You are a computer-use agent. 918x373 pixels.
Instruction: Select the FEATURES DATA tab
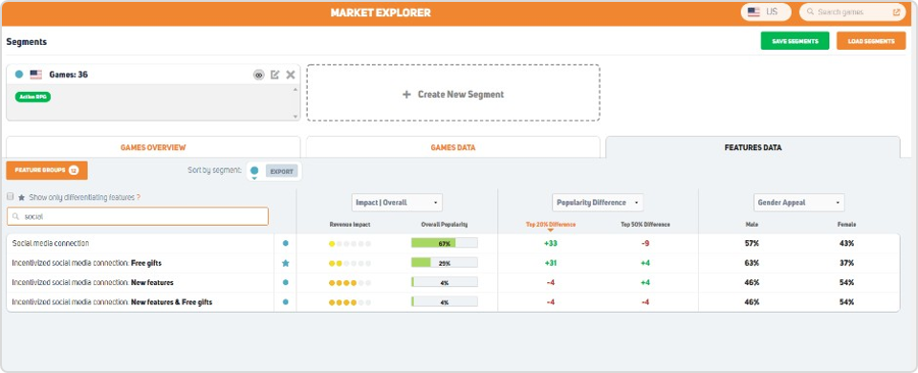click(x=753, y=147)
